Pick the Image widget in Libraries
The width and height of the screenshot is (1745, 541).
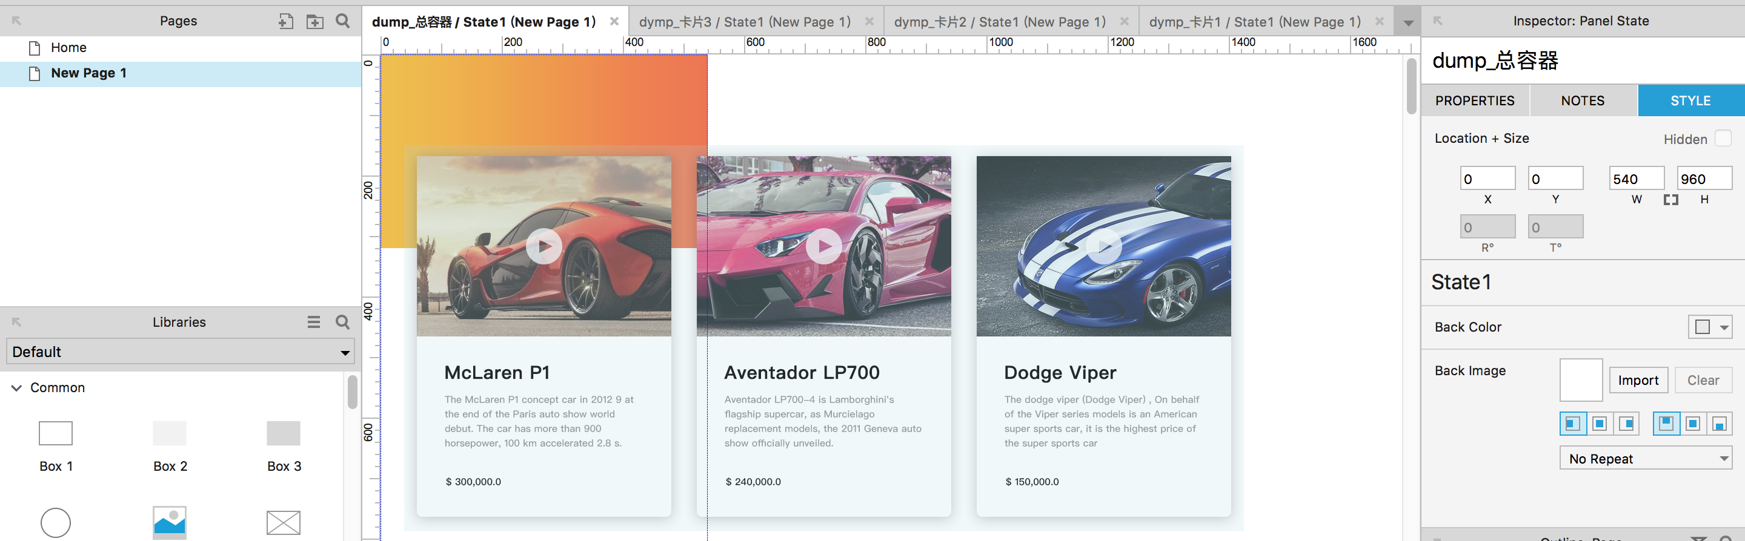coord(170,523)
